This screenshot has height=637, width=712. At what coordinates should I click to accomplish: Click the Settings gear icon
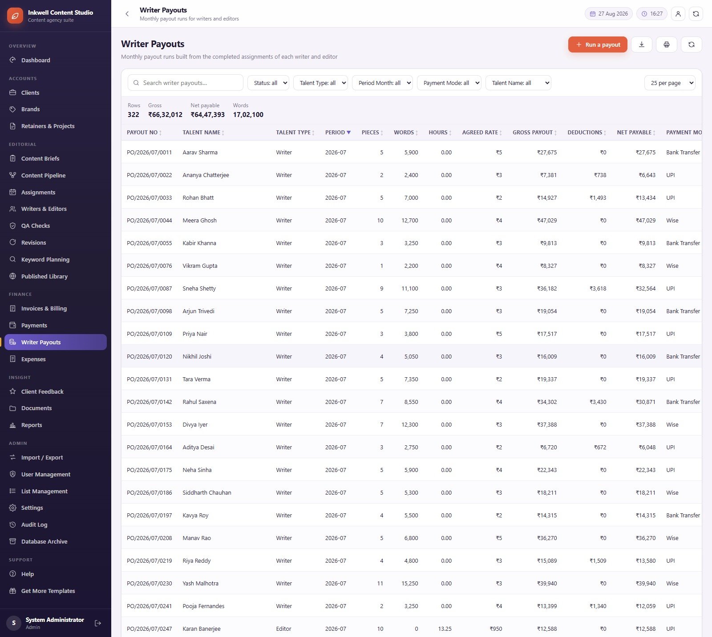tap(13, 508)
